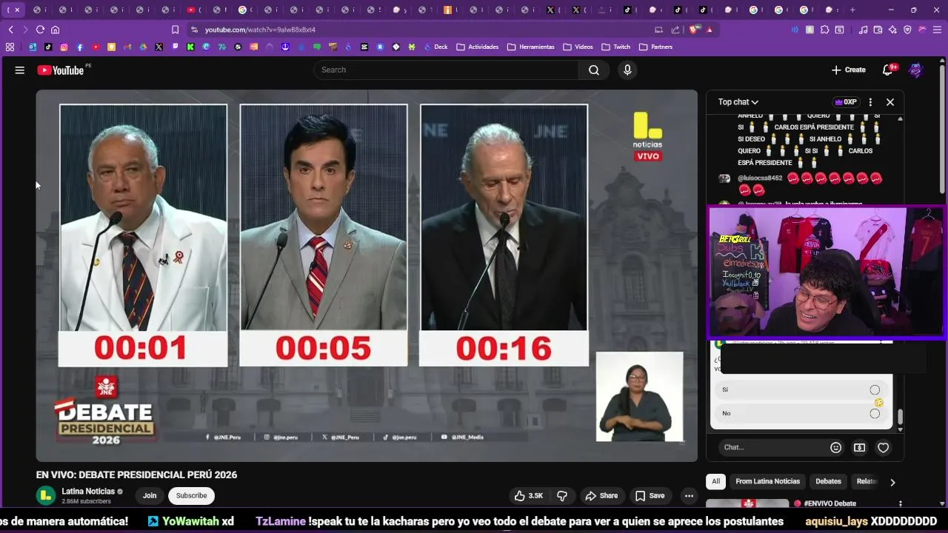Click the Subscribe button
The image size is (948, 533).
pyautogui.click(x=191, y=496)
